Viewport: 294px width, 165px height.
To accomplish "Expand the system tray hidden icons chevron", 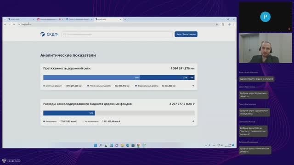I will pyautogui.click(x=206, y=145).
